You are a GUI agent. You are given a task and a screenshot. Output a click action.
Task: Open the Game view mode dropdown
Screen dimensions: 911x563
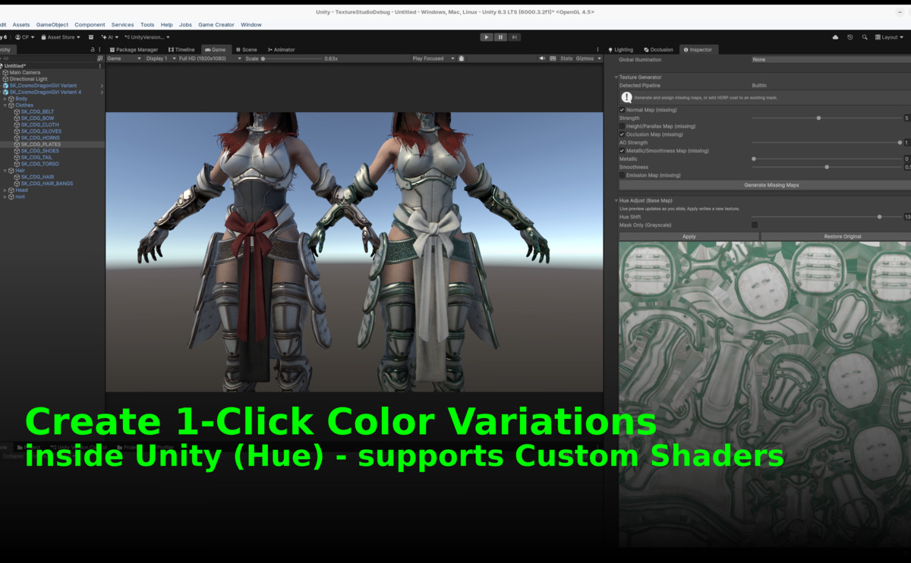tap(124, 58)
